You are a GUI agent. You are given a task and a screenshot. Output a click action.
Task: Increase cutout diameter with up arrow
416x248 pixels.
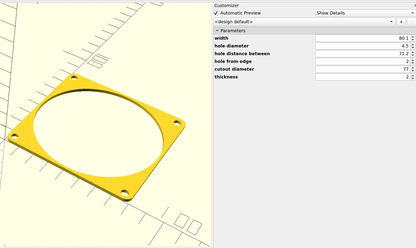[412, 67]
